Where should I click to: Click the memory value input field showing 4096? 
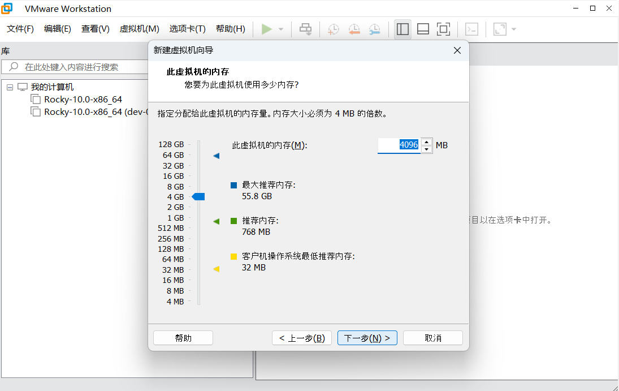tap(399, 145)
